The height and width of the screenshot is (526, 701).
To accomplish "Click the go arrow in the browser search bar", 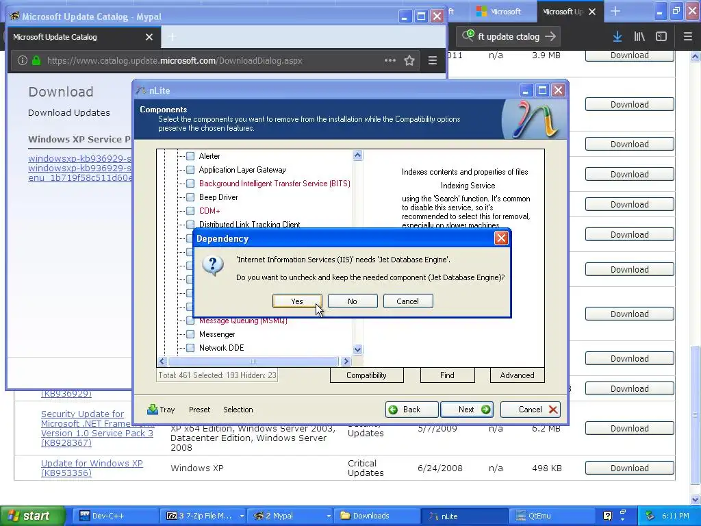I will tap(550, 36).
